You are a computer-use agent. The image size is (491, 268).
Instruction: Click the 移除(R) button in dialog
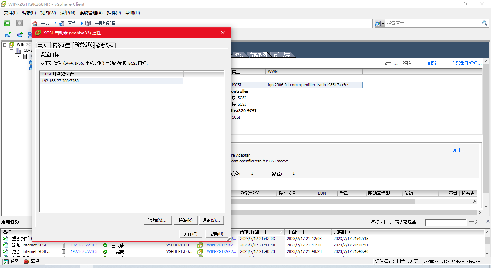(185, 220)
